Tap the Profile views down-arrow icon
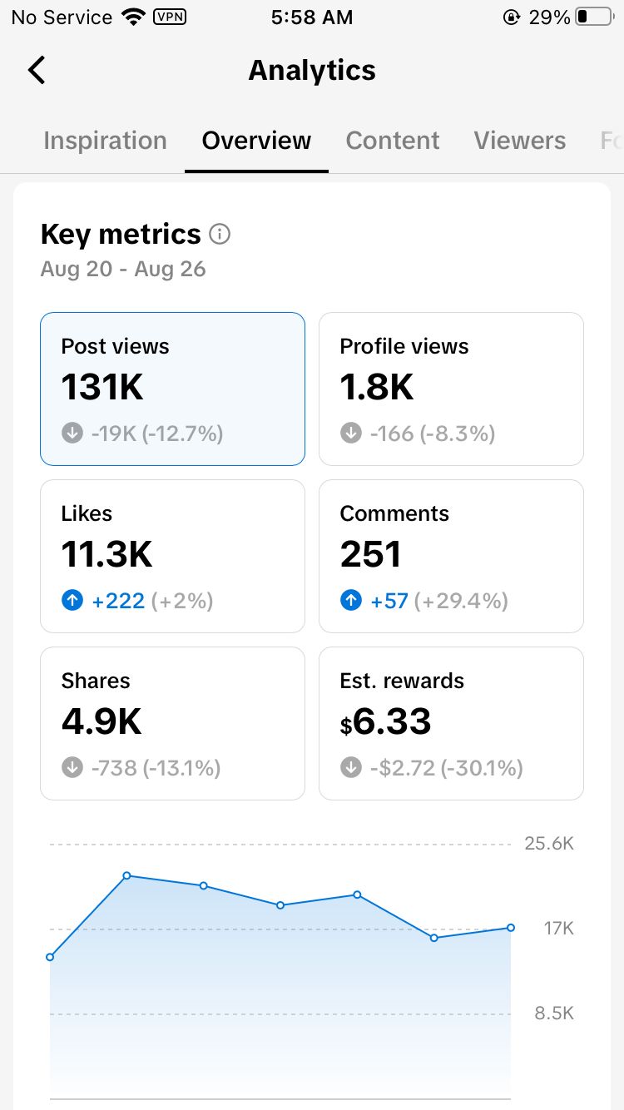 [x=351, y=434]
